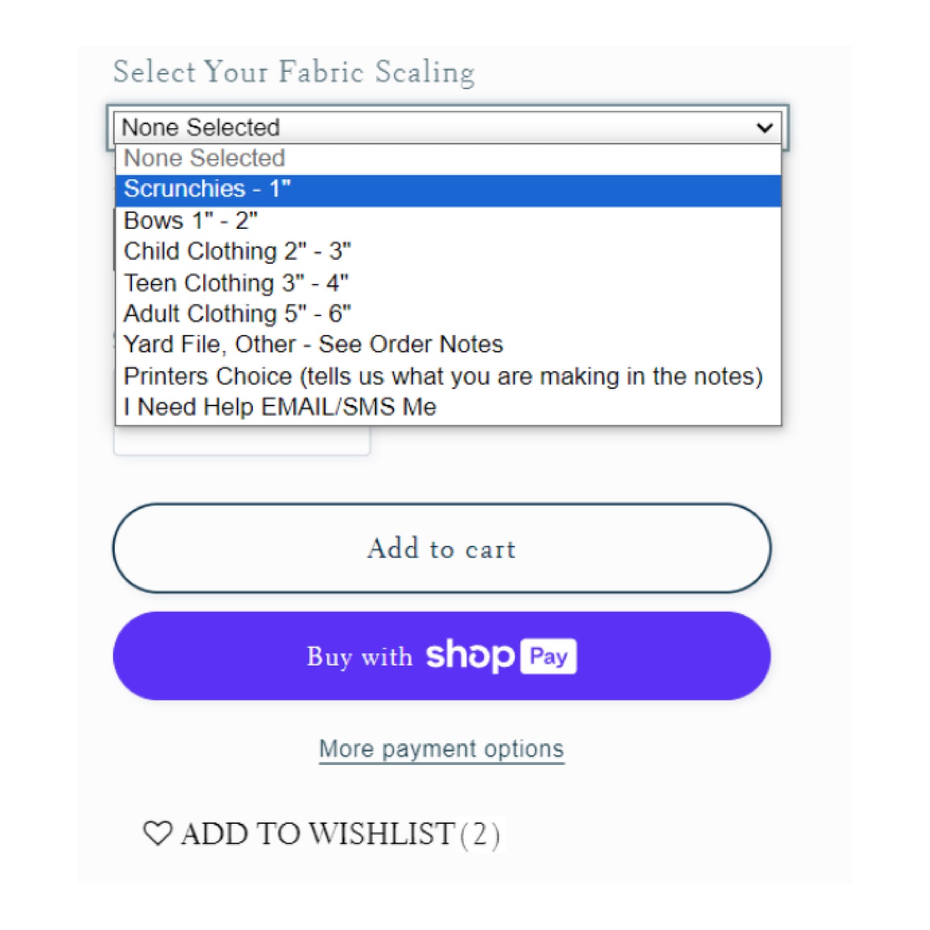Click the purple Buy with button

tap(442, 656)
